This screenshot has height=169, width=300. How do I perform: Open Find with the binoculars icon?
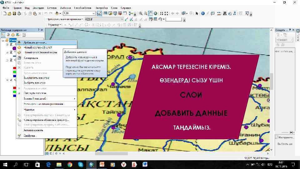[225, 13]
